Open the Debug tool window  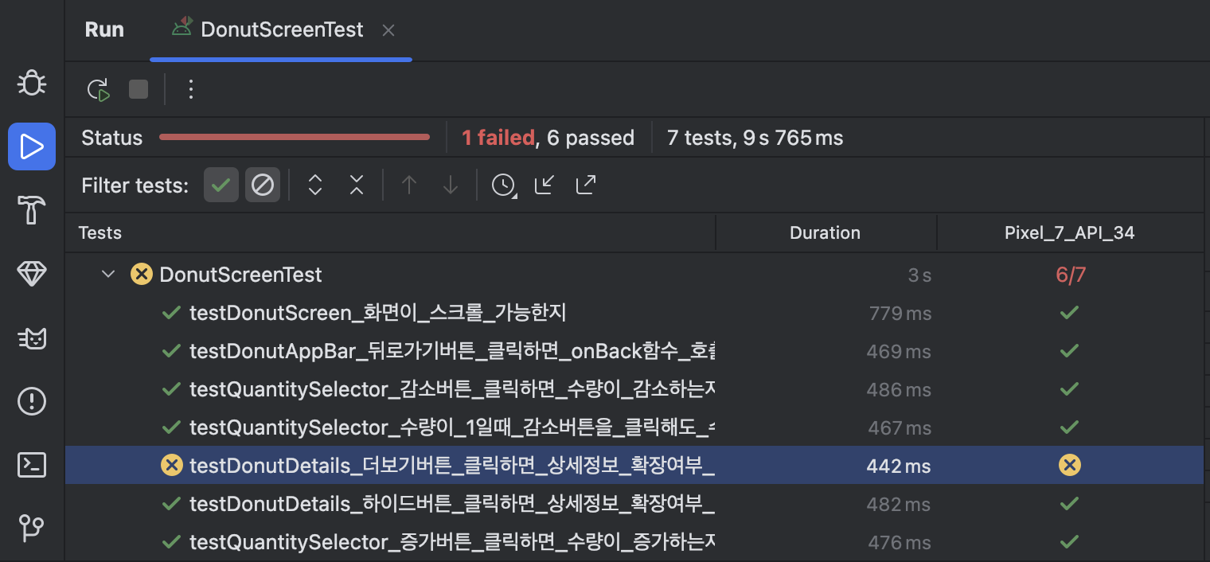[x=32, y=83]
